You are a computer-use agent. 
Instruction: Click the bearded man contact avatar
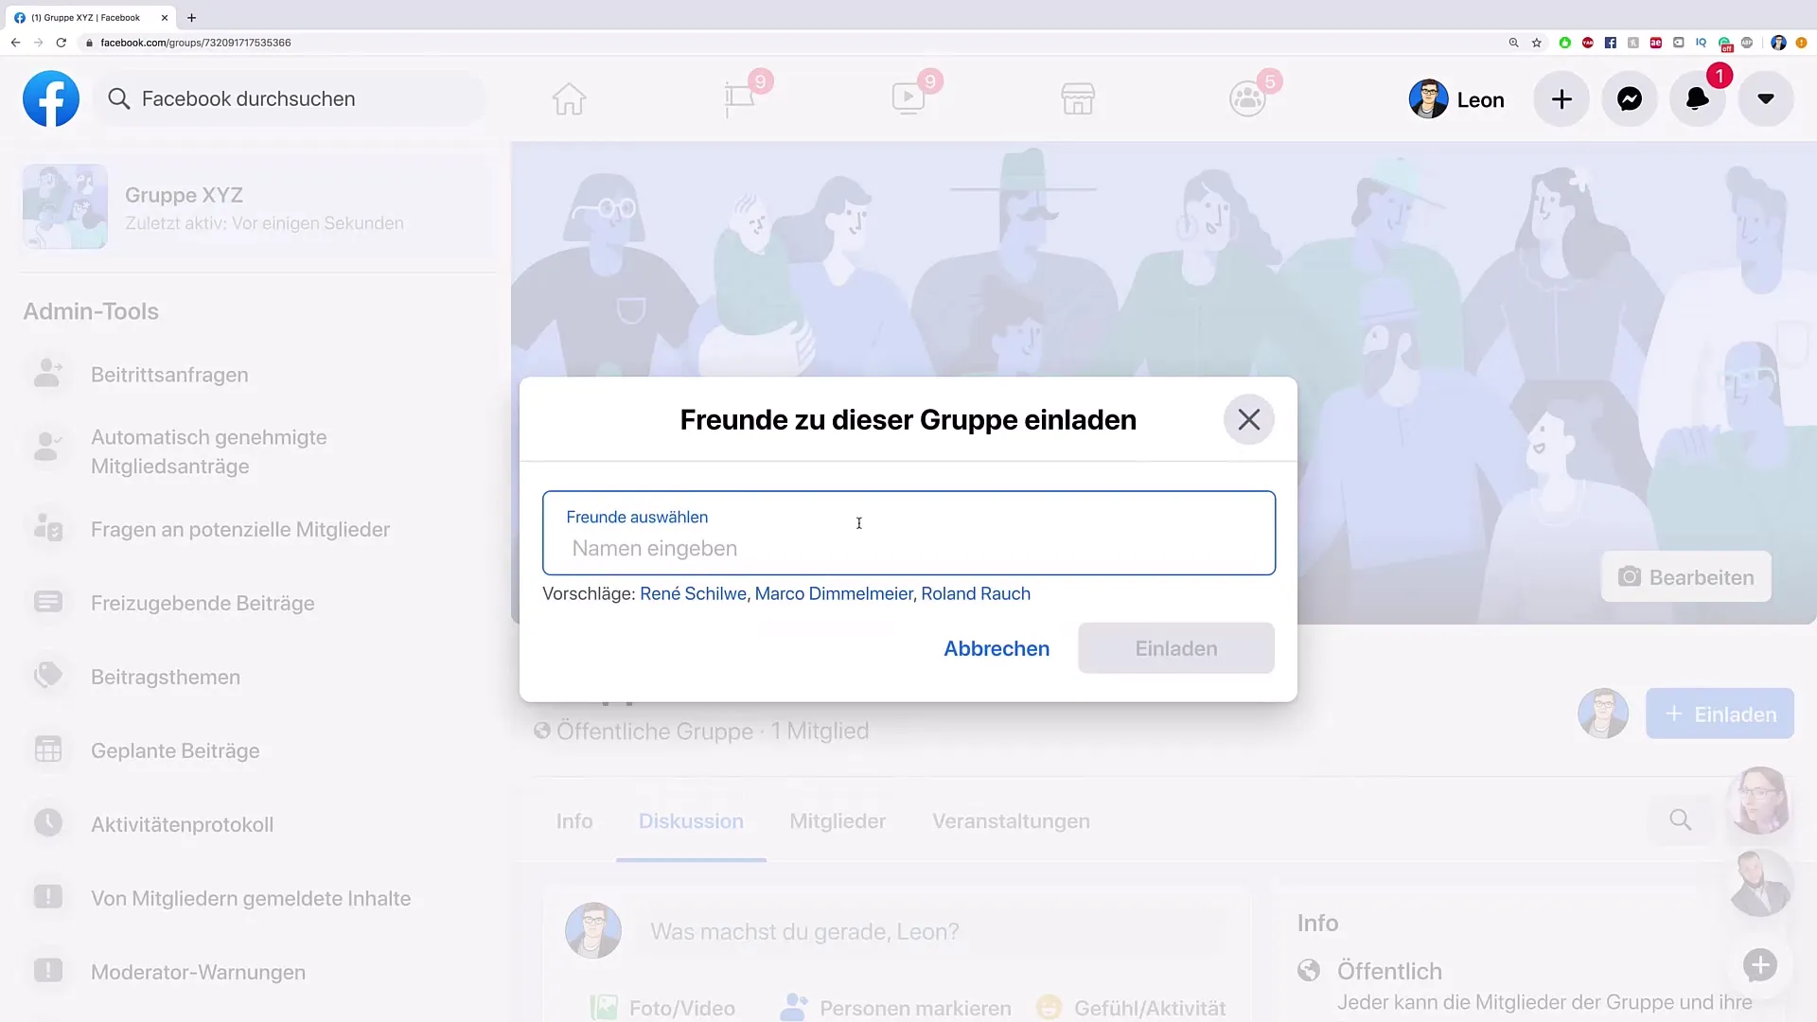tap(1759, 883)
